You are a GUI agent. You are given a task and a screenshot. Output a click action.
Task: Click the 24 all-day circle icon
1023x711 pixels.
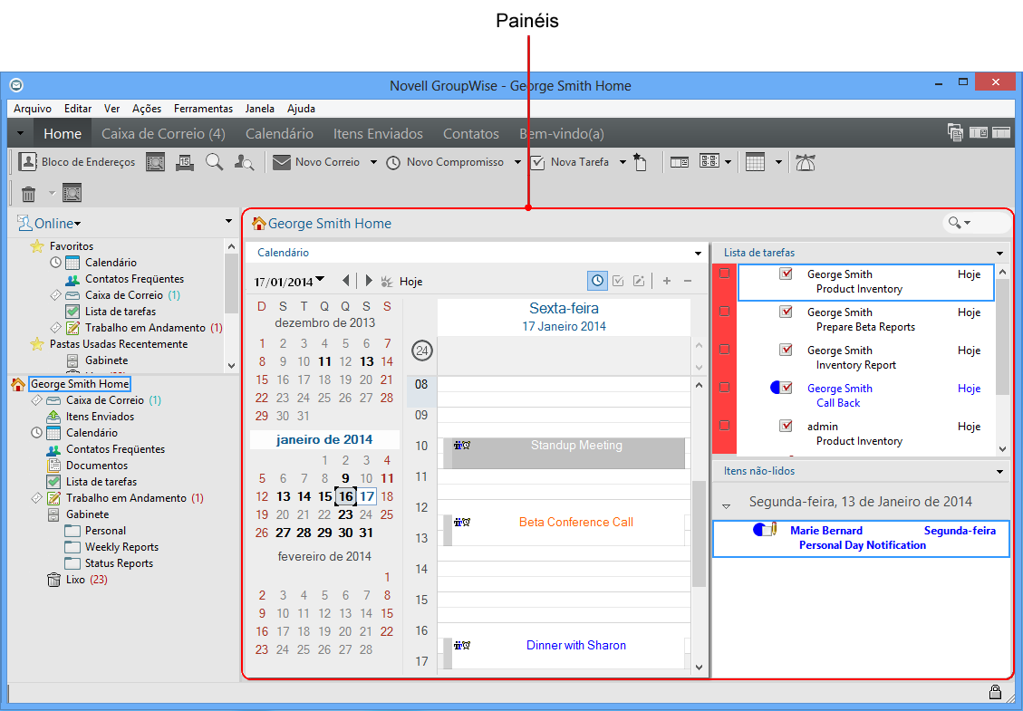(422, 351)
